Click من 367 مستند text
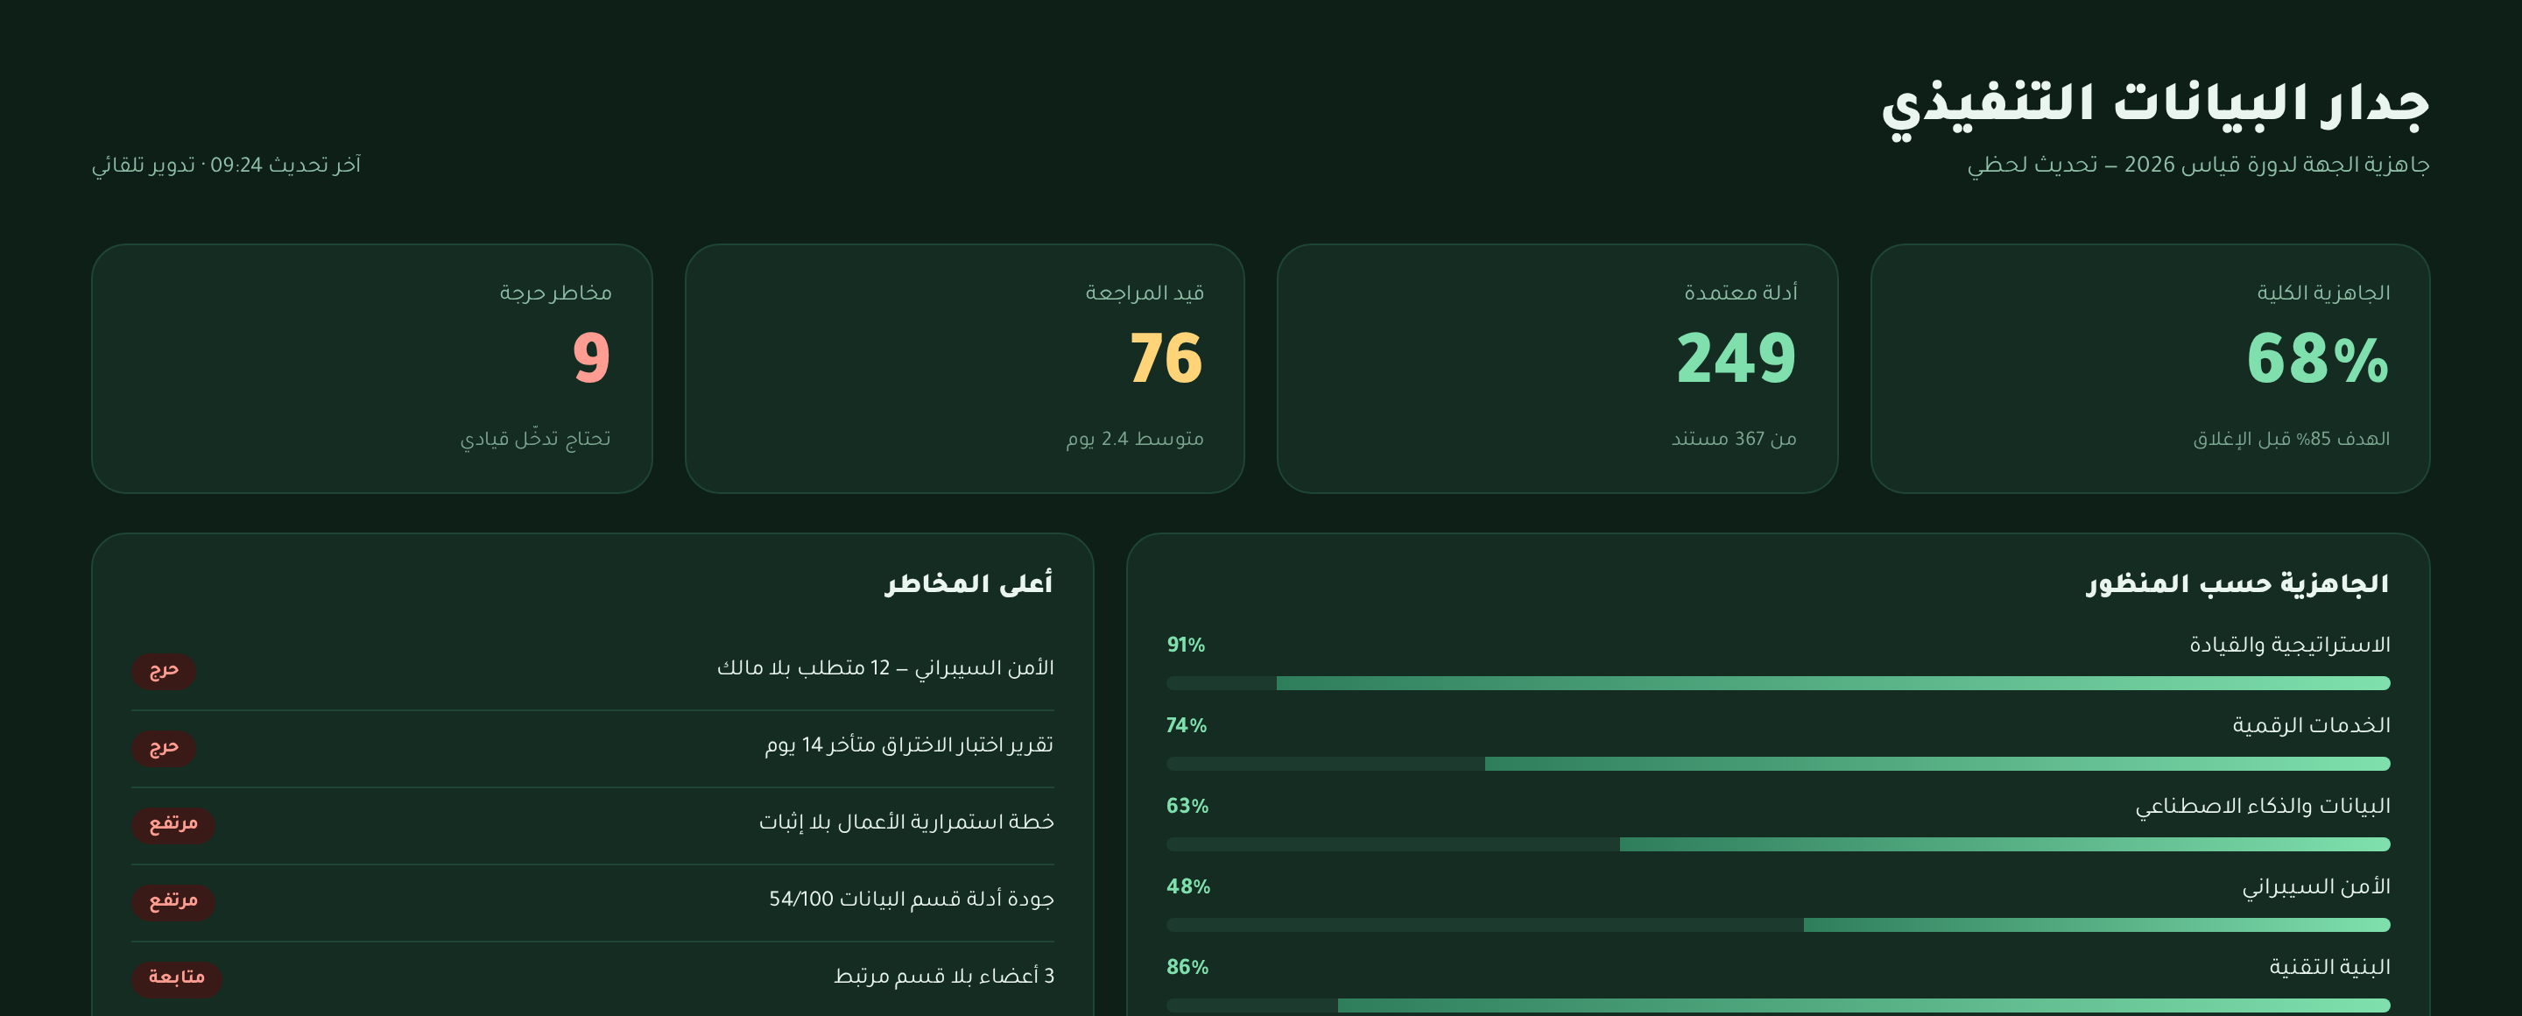 coord(1734,439)
